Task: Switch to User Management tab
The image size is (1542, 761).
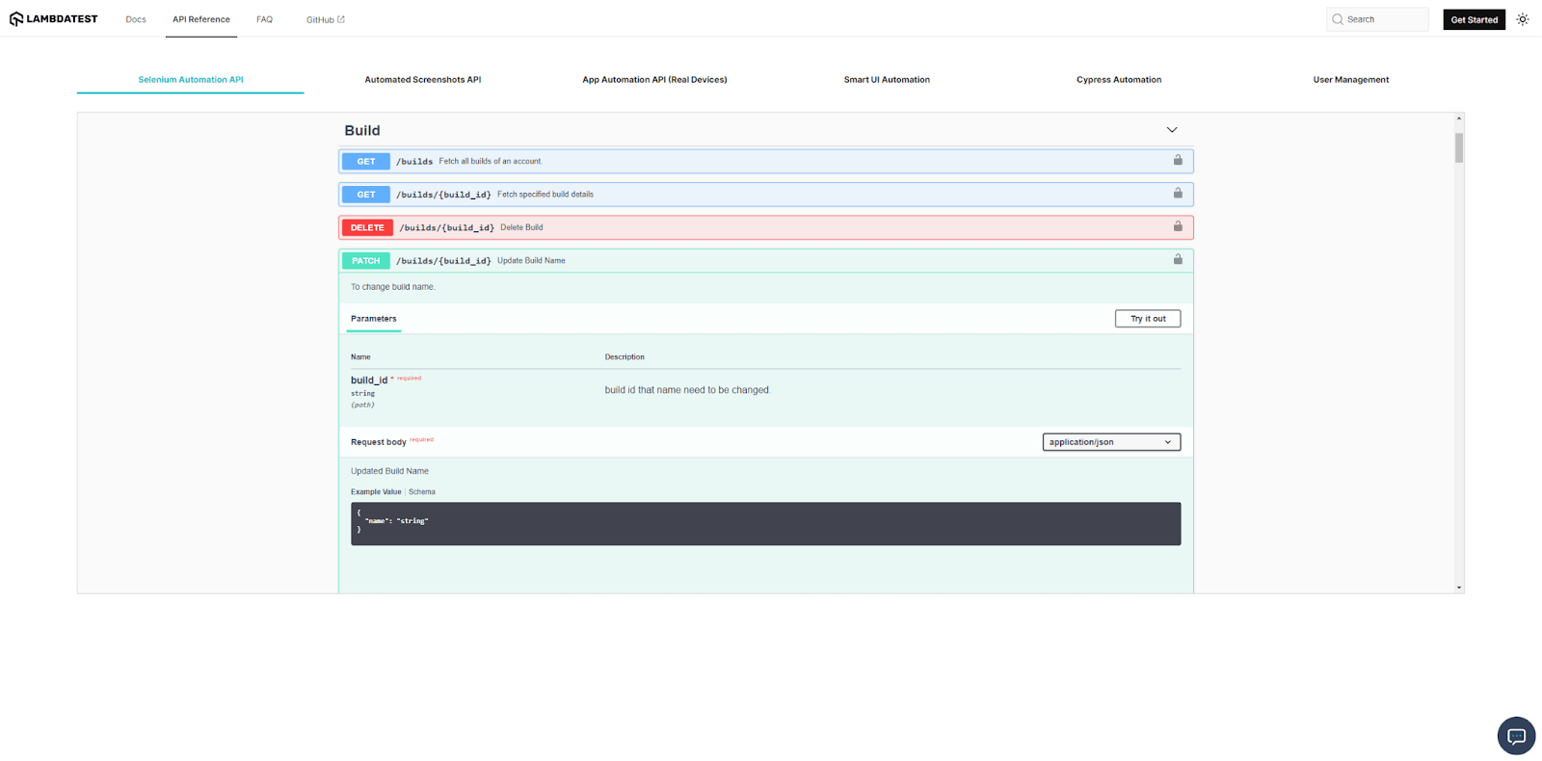Action: (x=1351, y=80)
